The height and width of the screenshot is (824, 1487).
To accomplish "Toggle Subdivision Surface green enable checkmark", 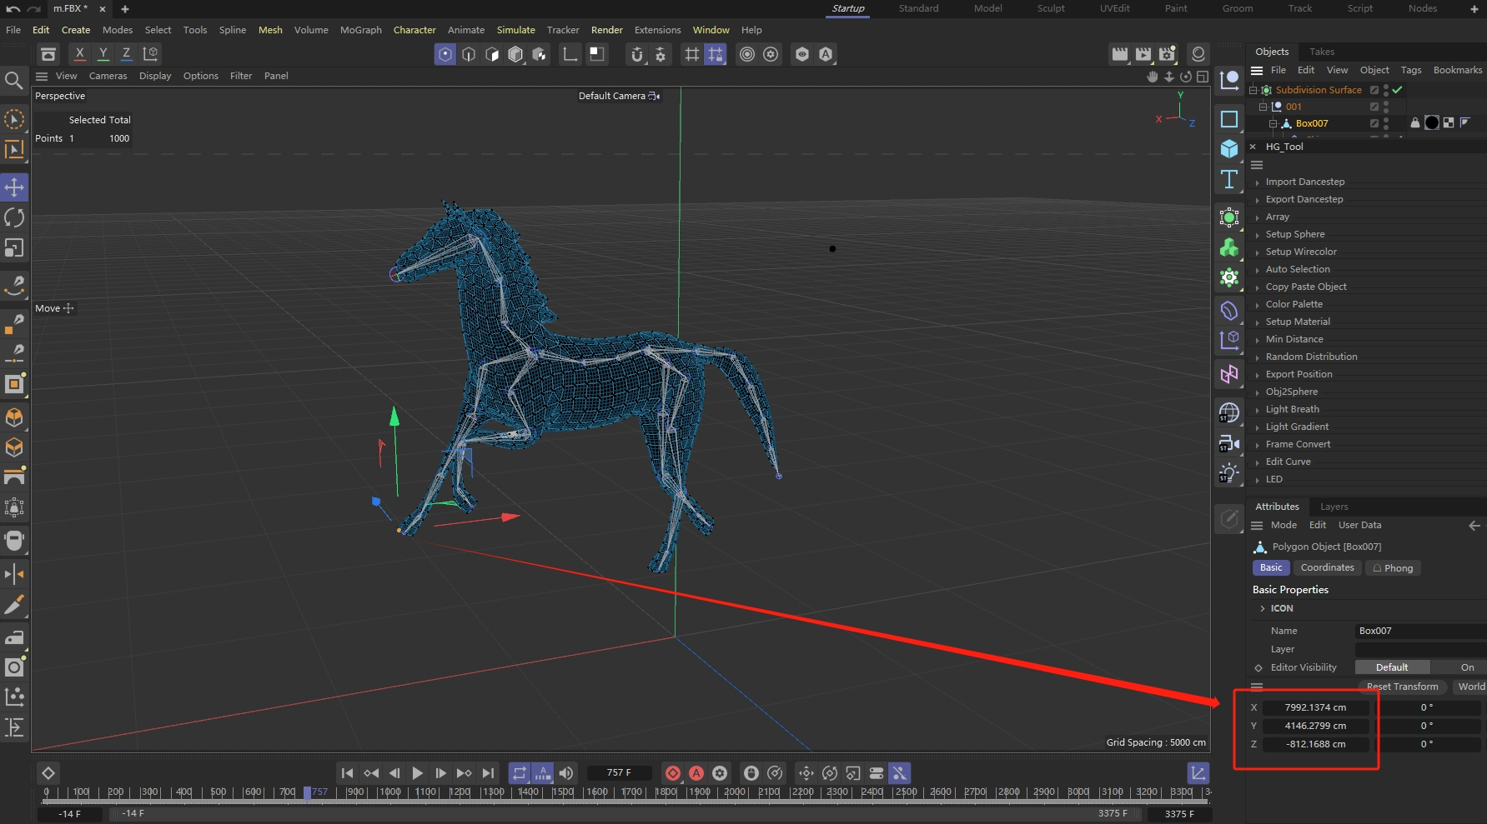I will tap(1398, 90).
